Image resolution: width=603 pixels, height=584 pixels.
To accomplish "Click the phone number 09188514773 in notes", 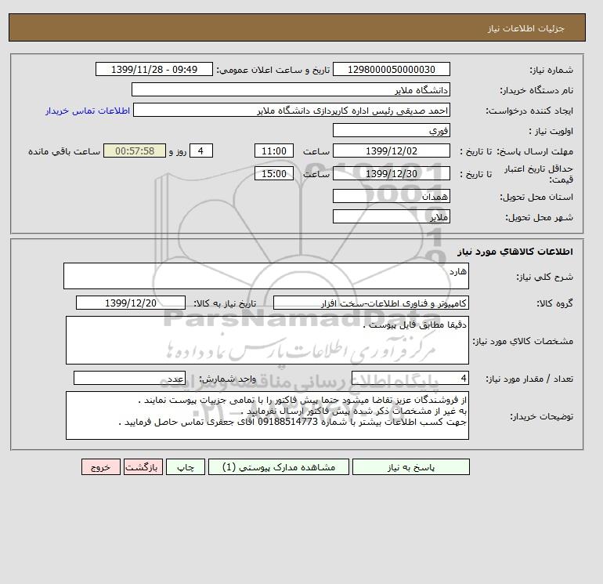I will [x=287, y=422].
